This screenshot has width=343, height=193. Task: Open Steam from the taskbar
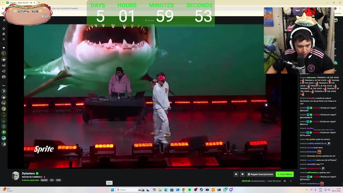(201, 190)
